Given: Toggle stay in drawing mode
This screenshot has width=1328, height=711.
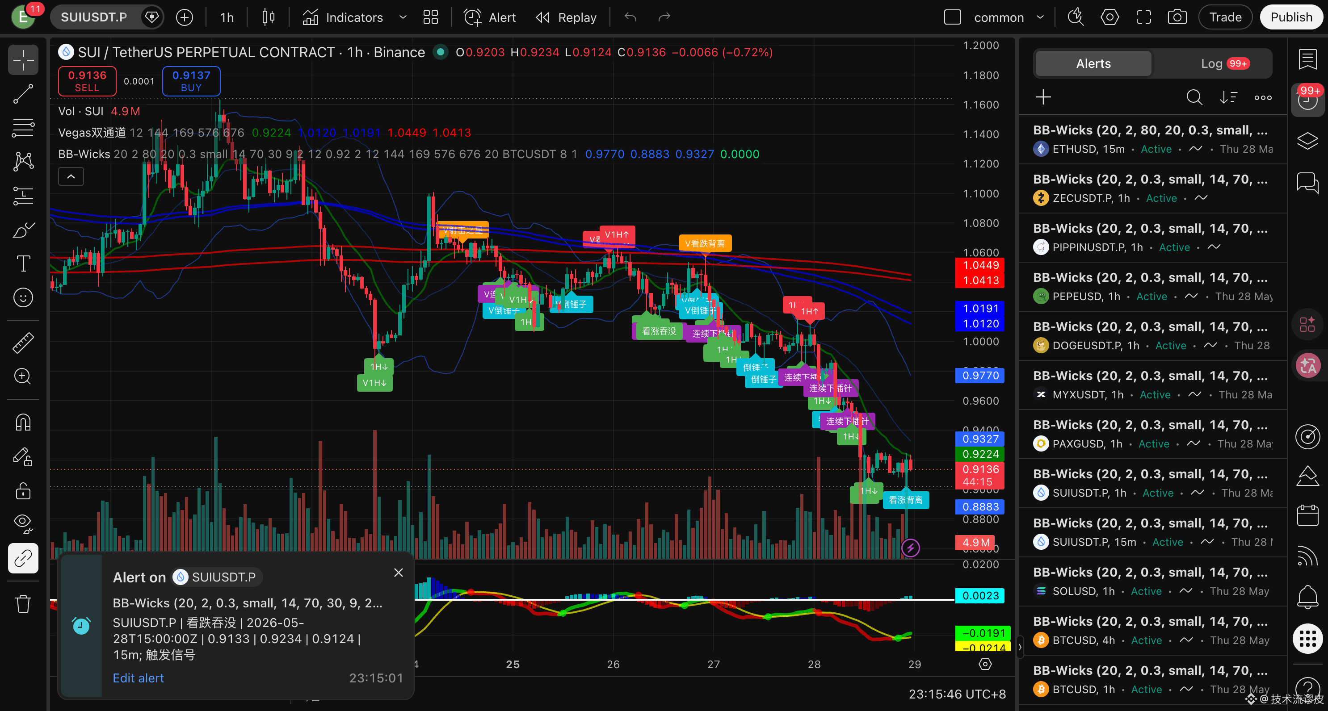Looking at the screenshot, I should point(23,456).
